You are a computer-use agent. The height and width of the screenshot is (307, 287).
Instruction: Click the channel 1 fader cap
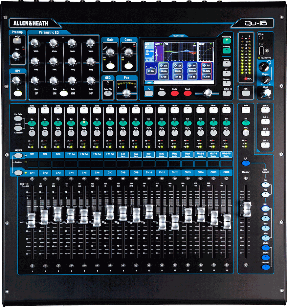tap(31, 221)
